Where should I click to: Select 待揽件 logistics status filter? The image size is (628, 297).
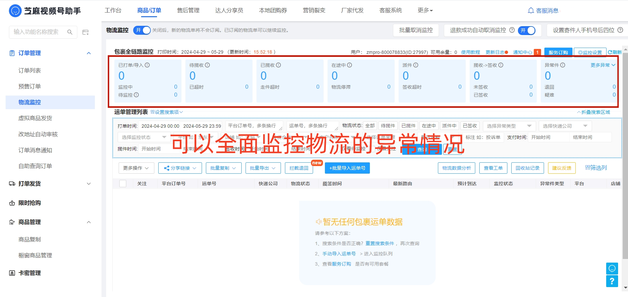coord(388,126)
